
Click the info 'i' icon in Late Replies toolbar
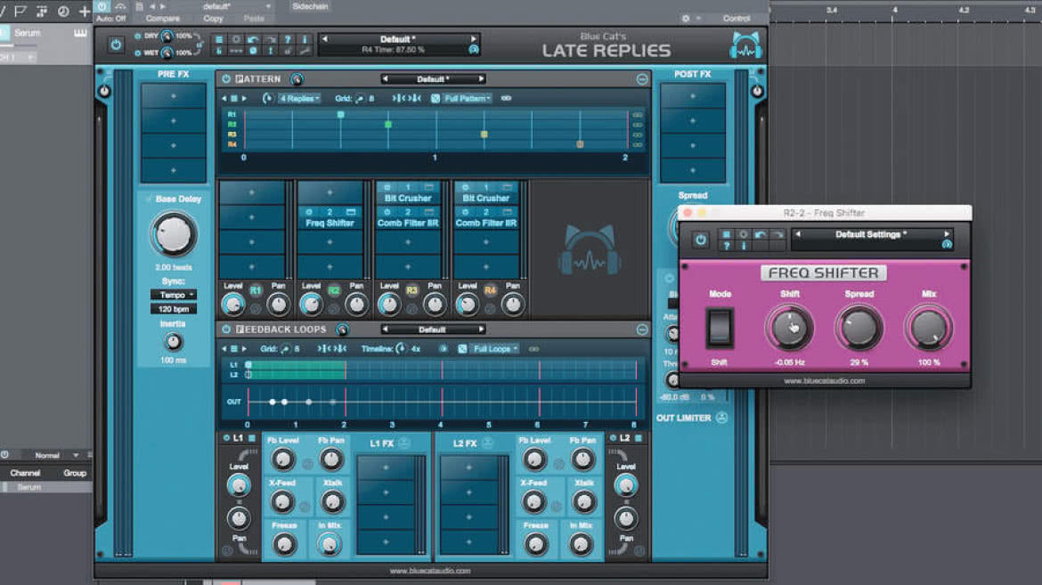click(x=305, y=40)
